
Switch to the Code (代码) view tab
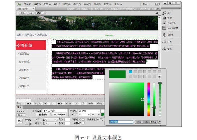point(22,13)
